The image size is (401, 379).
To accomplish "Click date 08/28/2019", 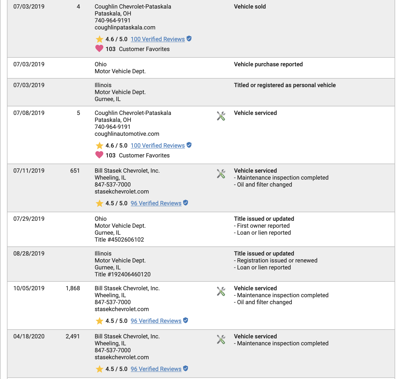I will tap(29, 254).
